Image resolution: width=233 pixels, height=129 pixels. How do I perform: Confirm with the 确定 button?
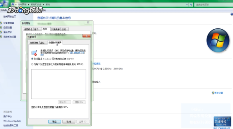point(55,122)
